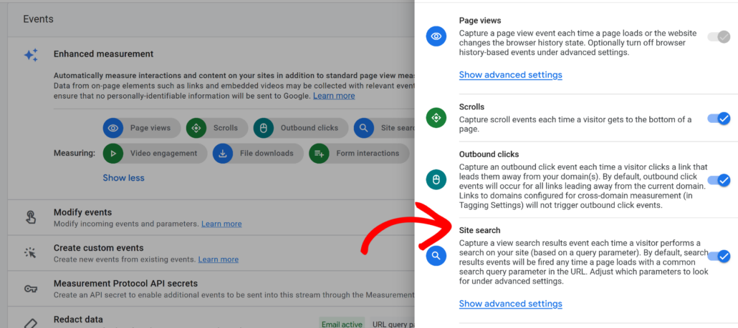The image size is (738, 328).
Task: Turn off the Site search toggle
Action: (719, 257)
